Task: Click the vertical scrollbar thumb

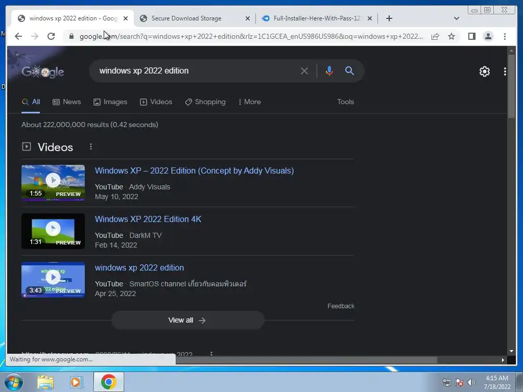Action: click(x=511, y=85)
